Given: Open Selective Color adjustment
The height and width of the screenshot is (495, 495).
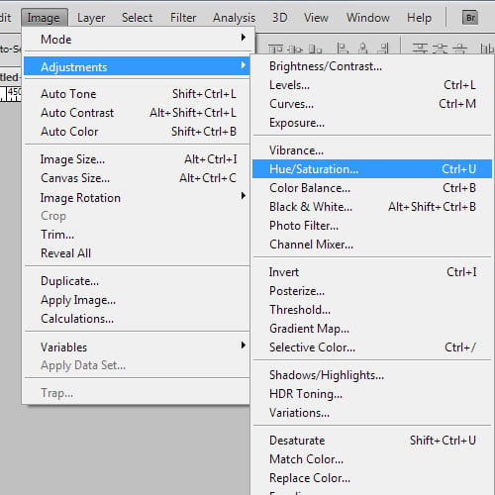Looking at the screenshot, I should tap(372, 347).
